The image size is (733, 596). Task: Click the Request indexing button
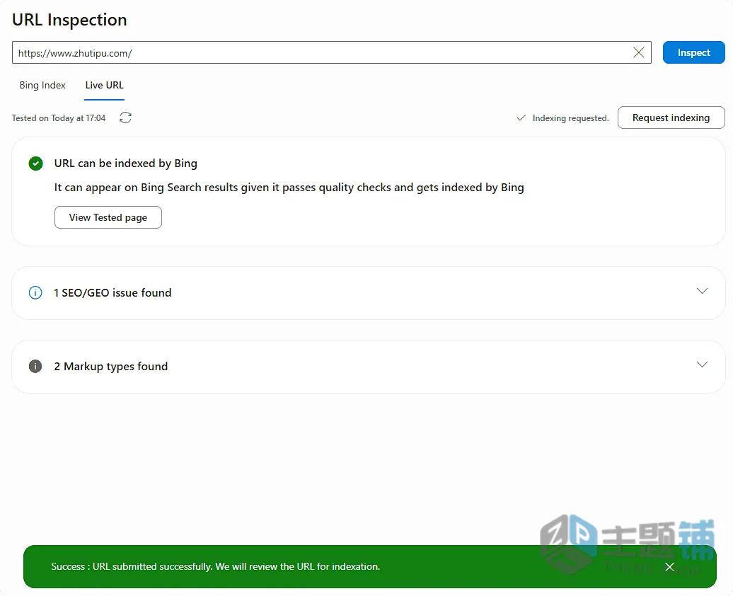tap(671, 118)
